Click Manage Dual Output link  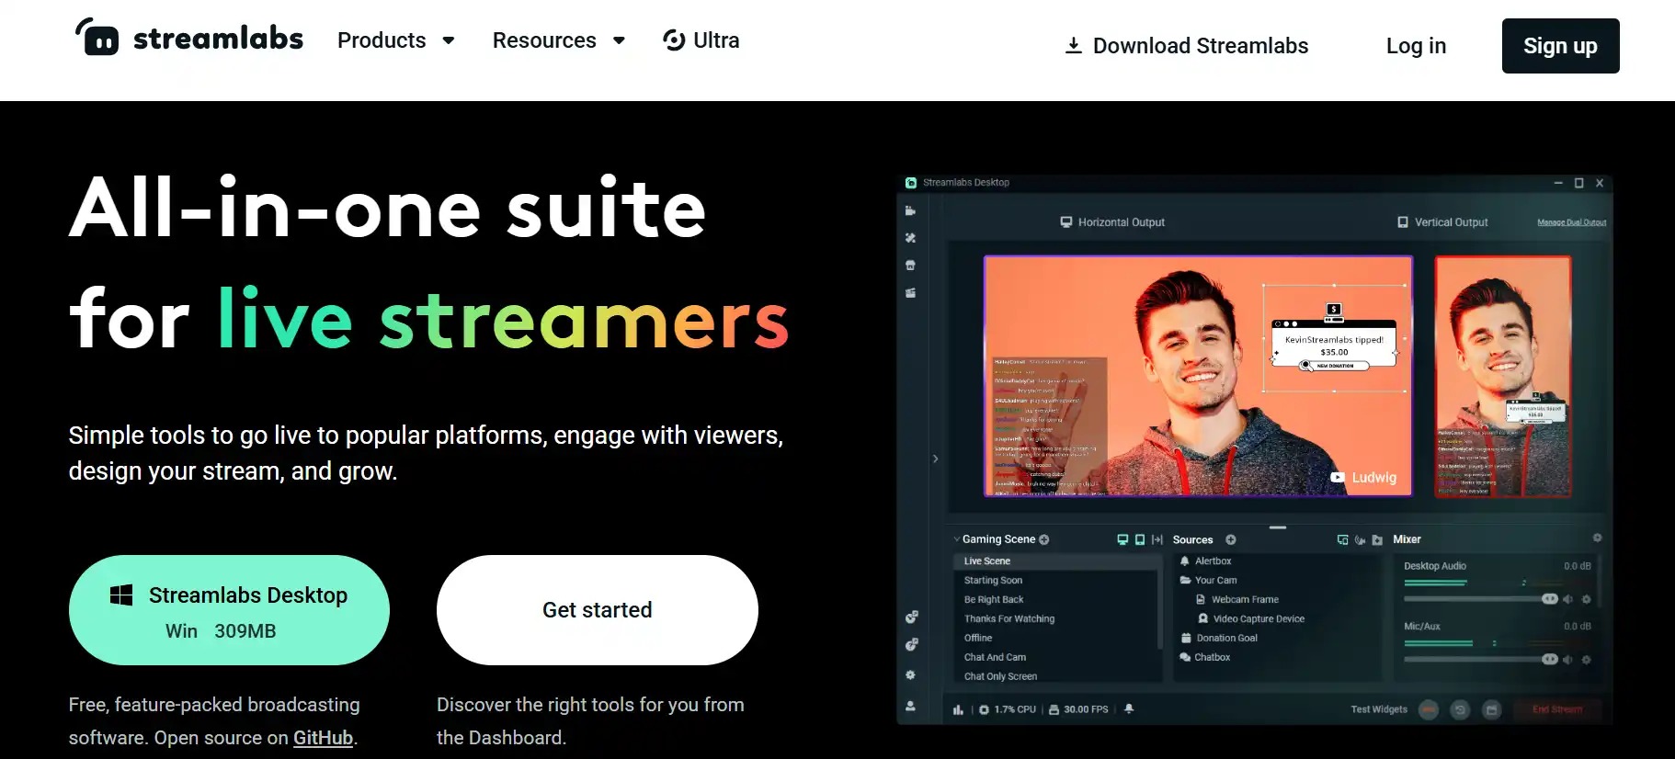pos(1571,222)
